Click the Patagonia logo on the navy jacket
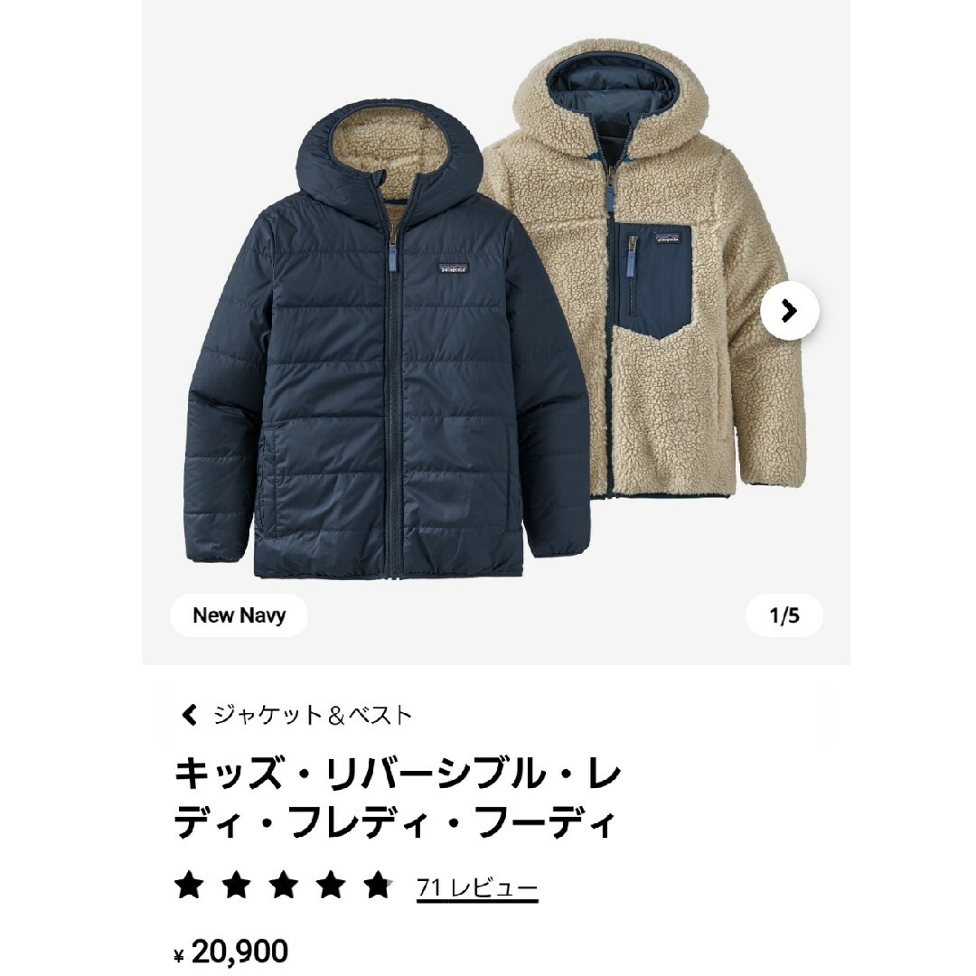 tap(453, 269)
